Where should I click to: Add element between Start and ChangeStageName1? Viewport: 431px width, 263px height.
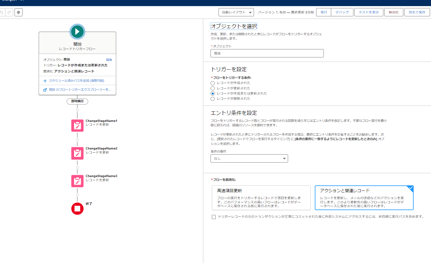click(x=77, y=110)
